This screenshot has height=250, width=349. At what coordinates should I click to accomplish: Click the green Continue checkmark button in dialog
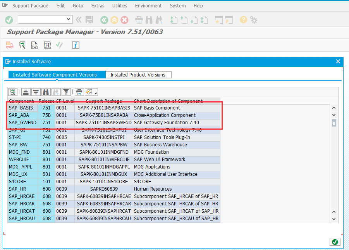pyautogui.click(x=335, y=242)
